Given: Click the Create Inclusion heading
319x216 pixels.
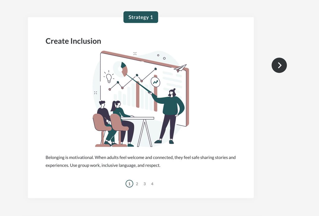Looking at the screenshot, I should coord(73,41).
